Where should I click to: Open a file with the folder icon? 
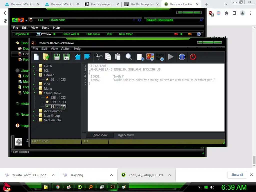(x=46, y=57)
